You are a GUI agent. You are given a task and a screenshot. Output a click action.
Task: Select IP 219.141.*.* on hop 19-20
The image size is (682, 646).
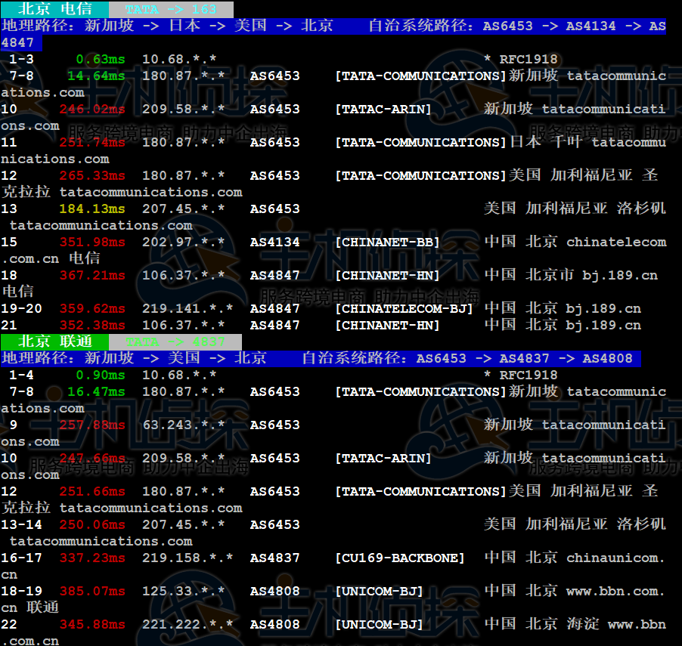(x=188, y=308)
